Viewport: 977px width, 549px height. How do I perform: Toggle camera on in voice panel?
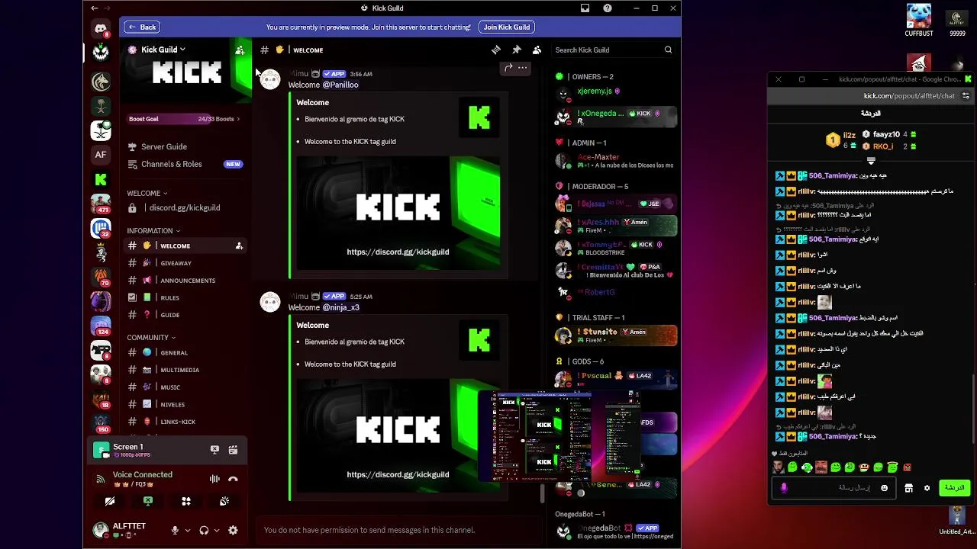(x=110, y=501)
